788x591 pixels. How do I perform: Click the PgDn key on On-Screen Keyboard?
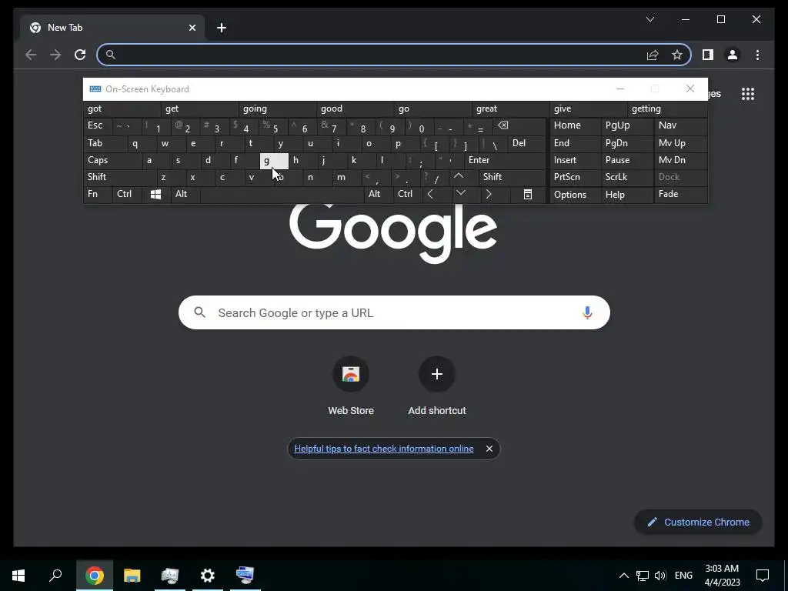click(626, 143)
